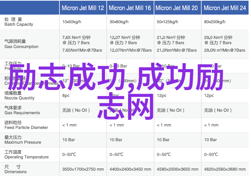This screenshot has width=251, height=176.
Task: Select the 50-125kg/h batch capacity cell
Action: (x=168, y=22)
